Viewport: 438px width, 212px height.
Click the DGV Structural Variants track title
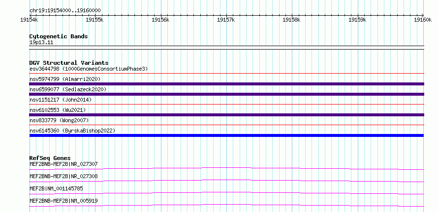pyautogui.click(x=69, y=63)
